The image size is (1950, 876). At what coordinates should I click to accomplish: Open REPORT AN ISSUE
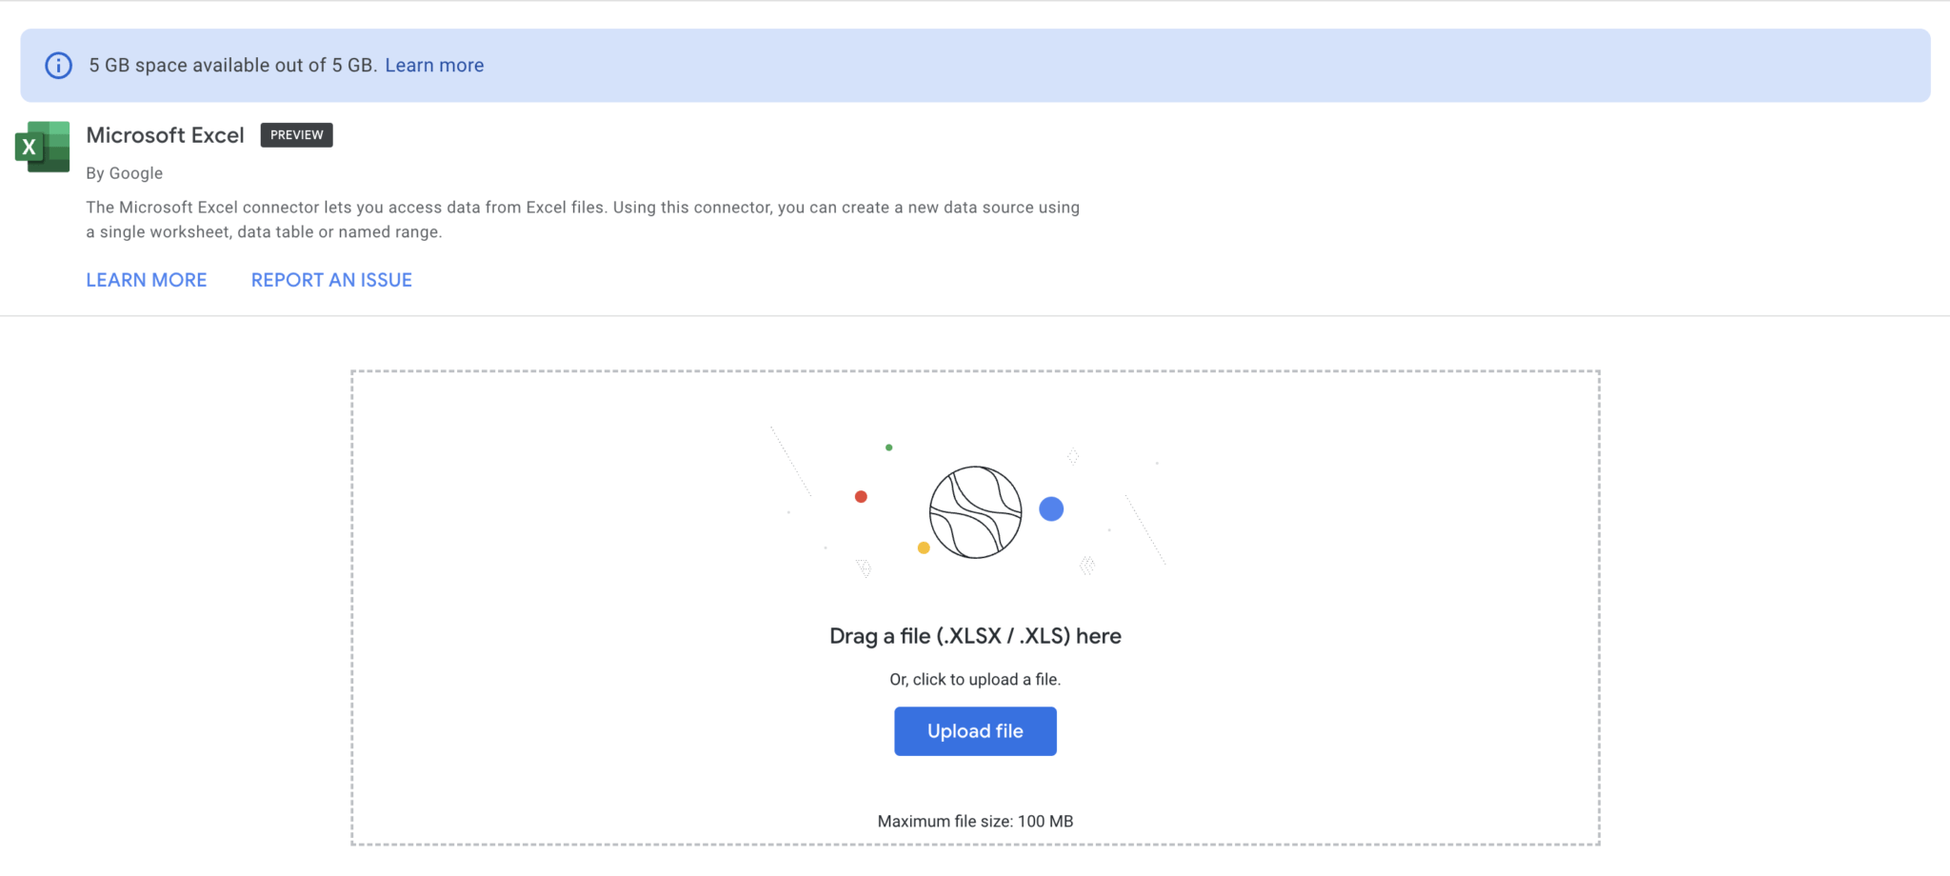pos(330,280)
